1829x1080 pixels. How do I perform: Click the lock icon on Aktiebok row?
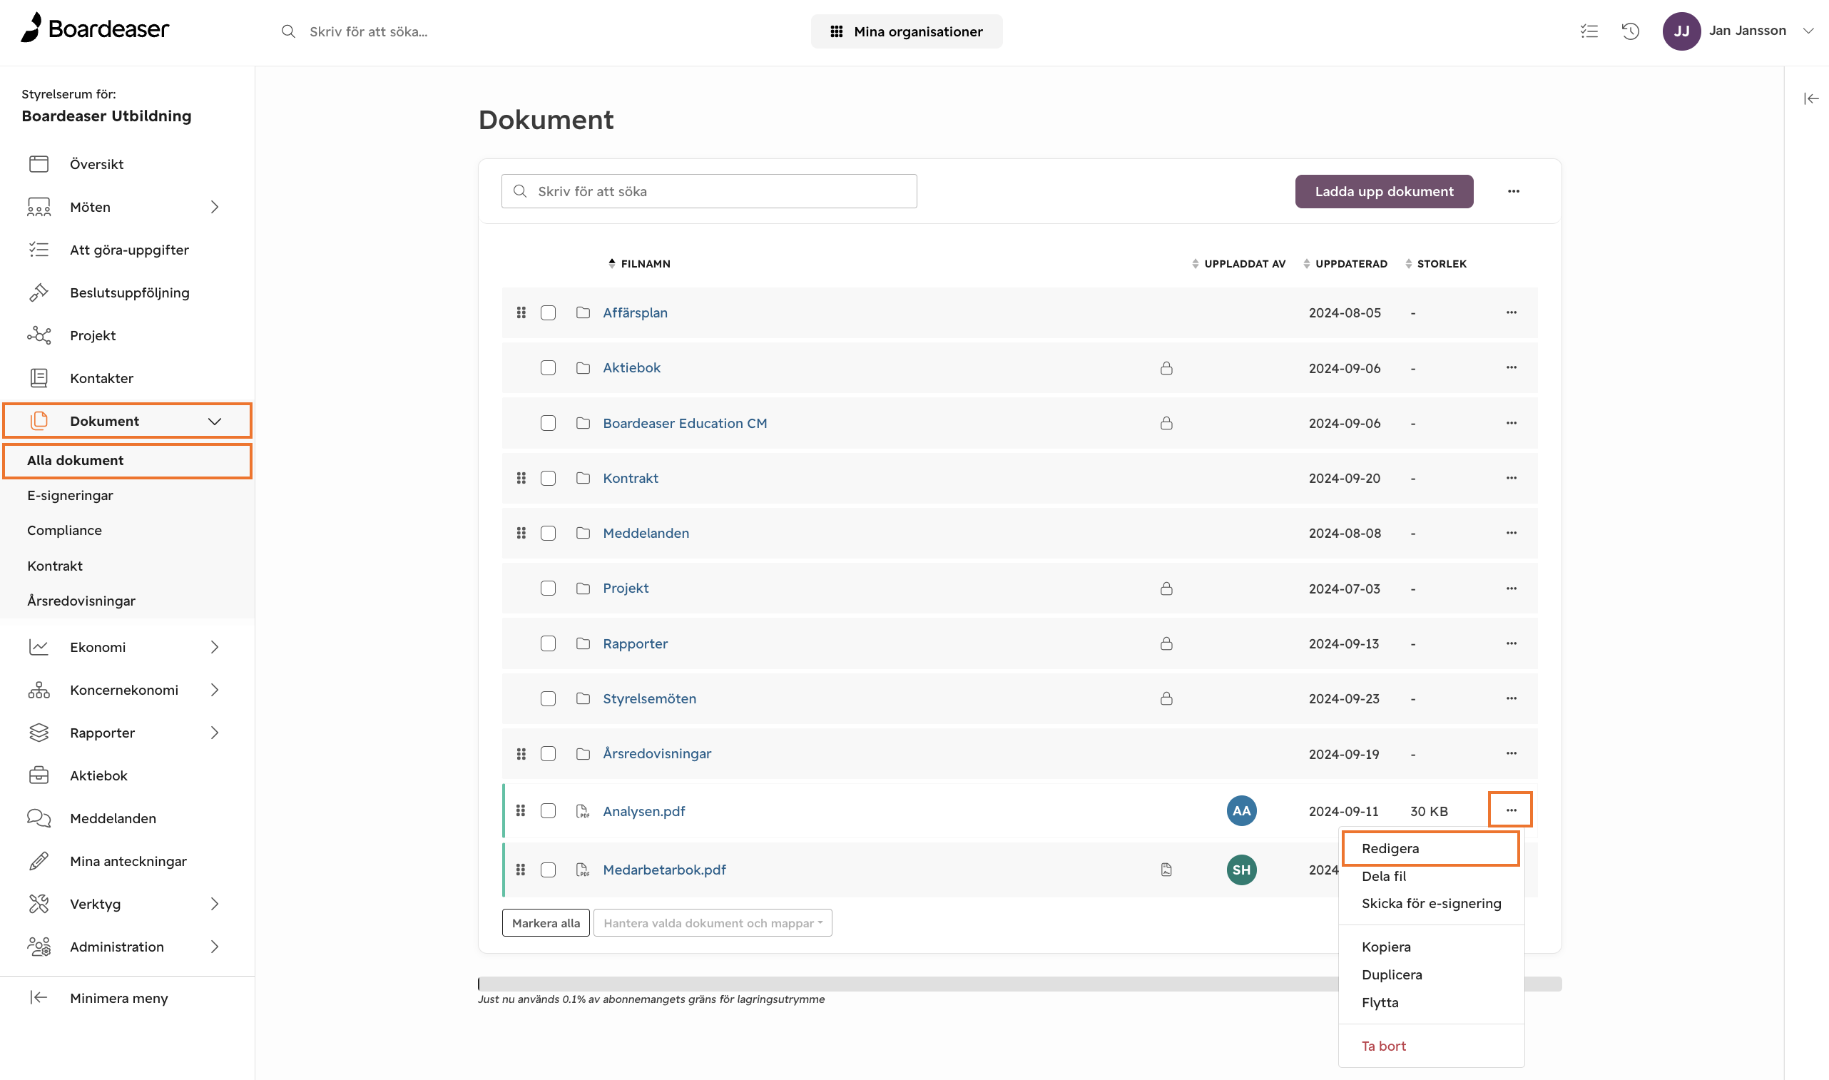[1166, 367]
